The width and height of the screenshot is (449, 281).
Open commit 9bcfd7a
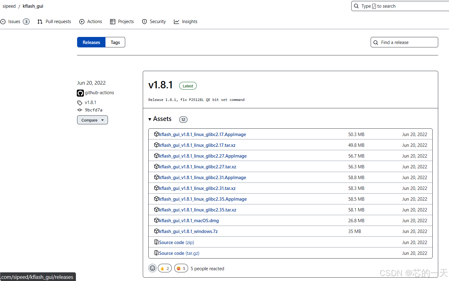click(x=93, y=110)
